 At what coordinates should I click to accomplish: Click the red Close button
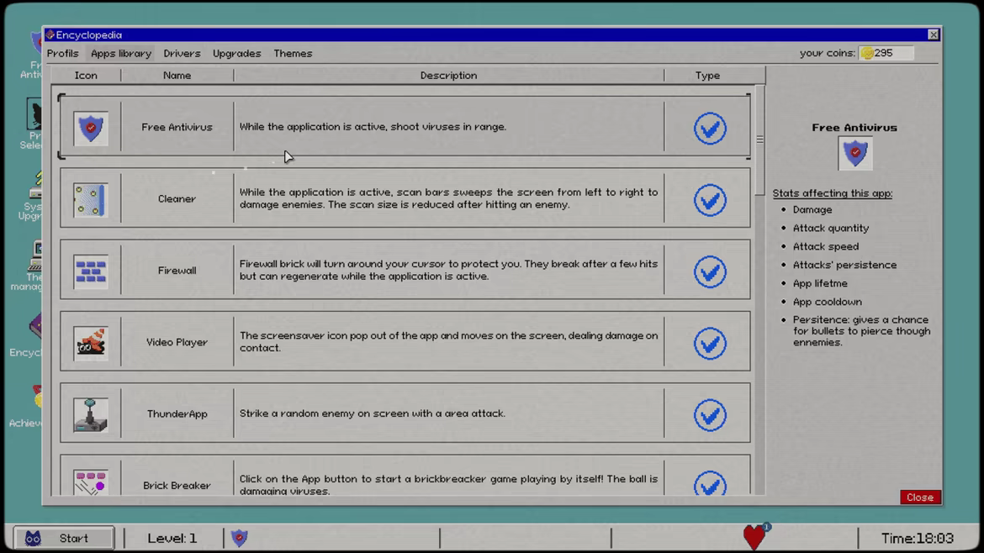(920, 498)
